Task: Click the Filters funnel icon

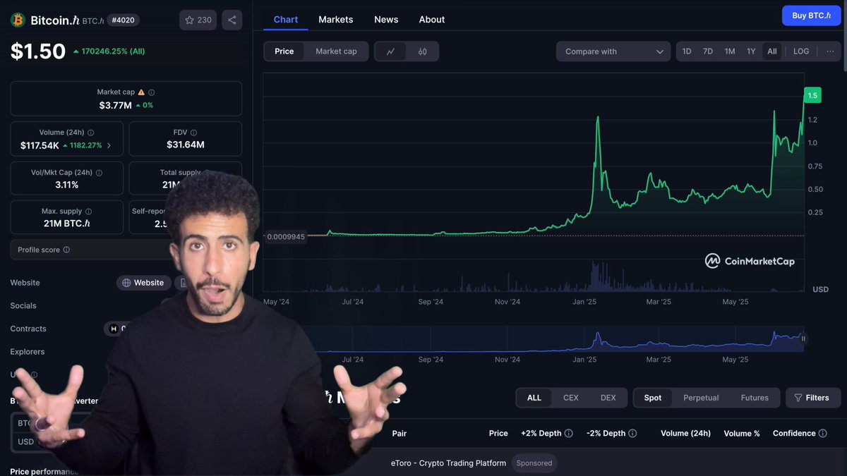Action: (798, 398)
